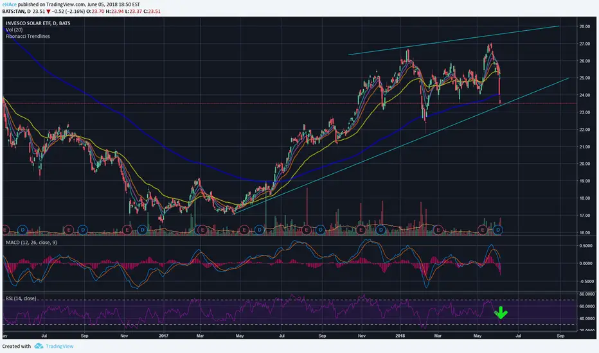Image resolution: width=599 pixels, height=353 pixels.
Task: Open the dividend marker near June 2017
Action: point(259,230)
